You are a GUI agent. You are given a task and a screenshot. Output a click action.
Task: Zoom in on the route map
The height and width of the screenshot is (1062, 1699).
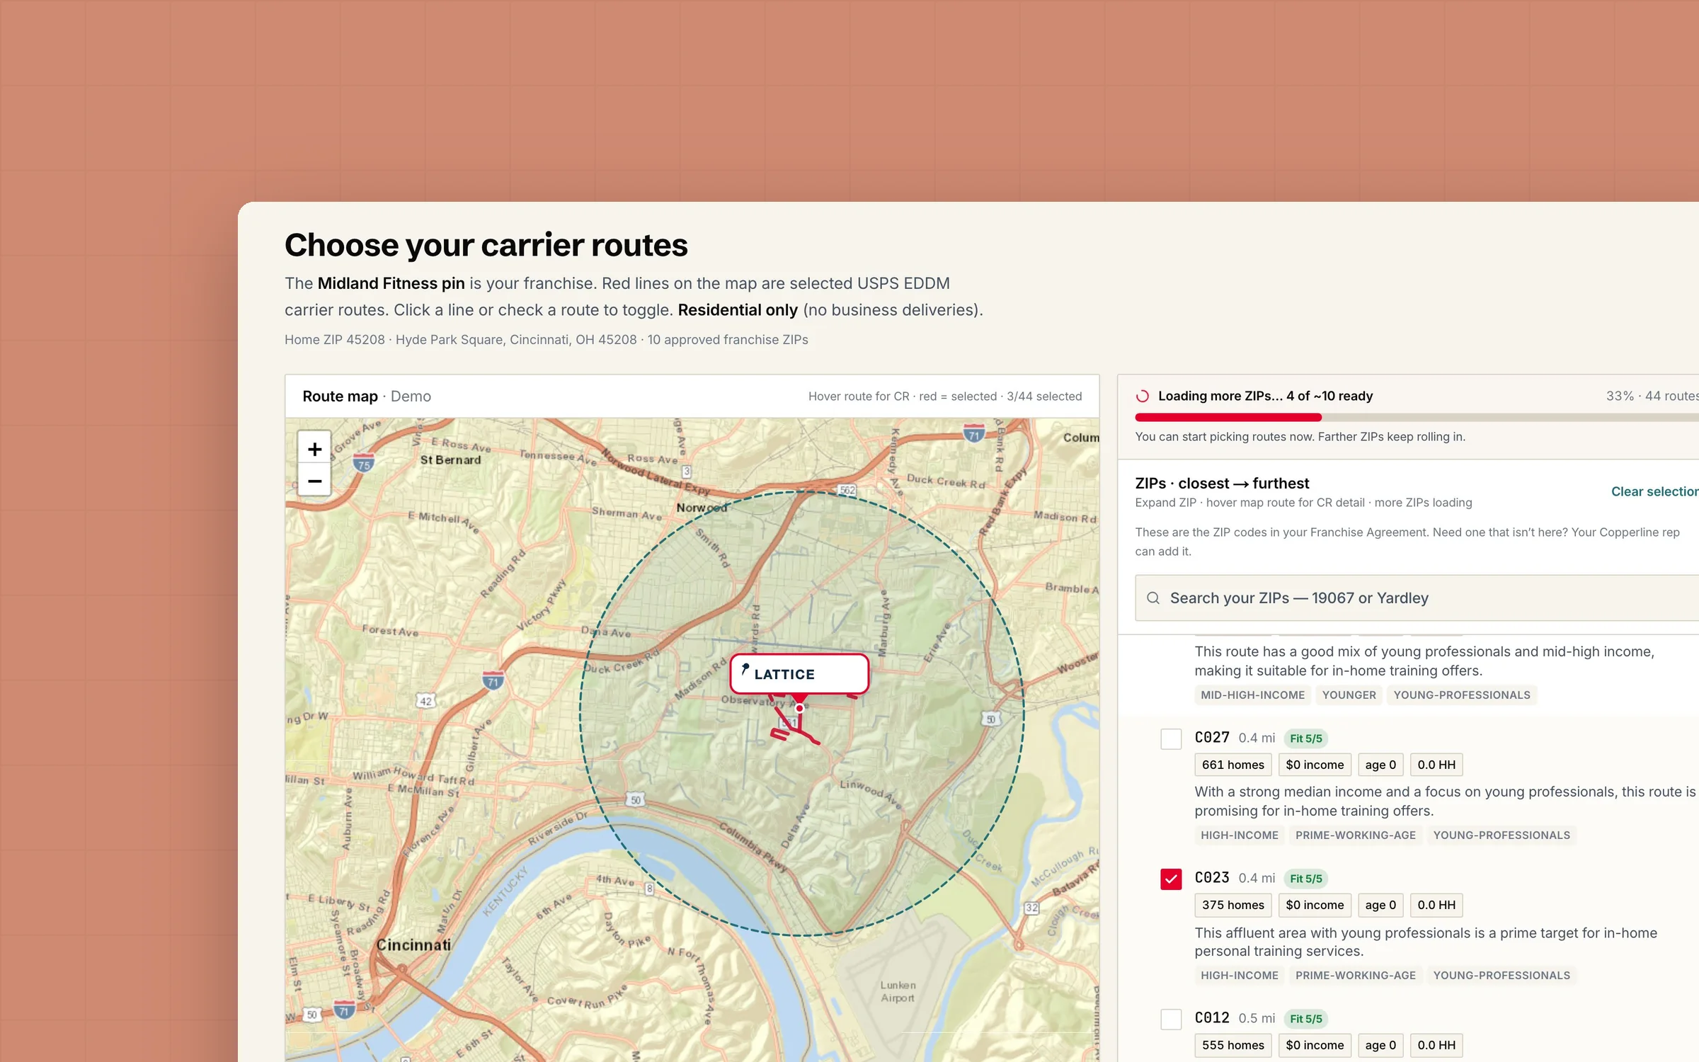click(314, 449)
